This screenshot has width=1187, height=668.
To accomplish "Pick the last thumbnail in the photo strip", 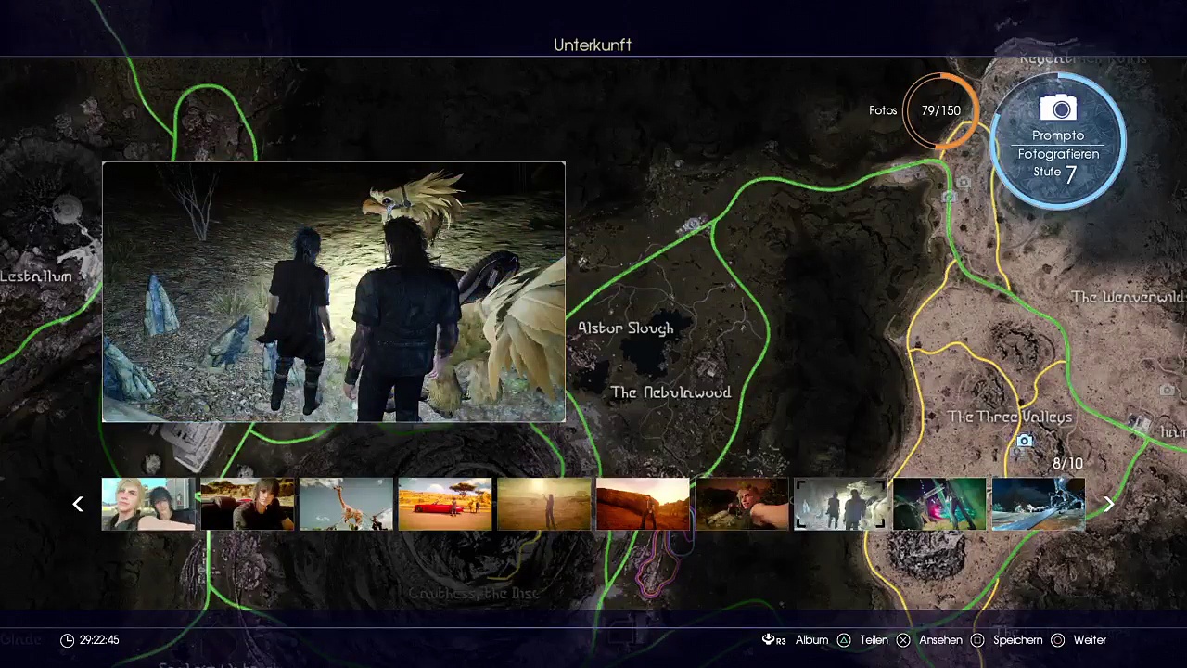I will (x=1038, y=504).
